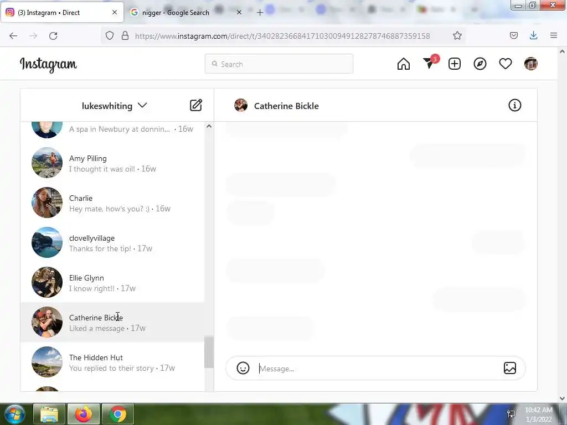This screenshot has width=567, height=425.
Task: Expand lukeswhiting account switcher
Action: 114,106
